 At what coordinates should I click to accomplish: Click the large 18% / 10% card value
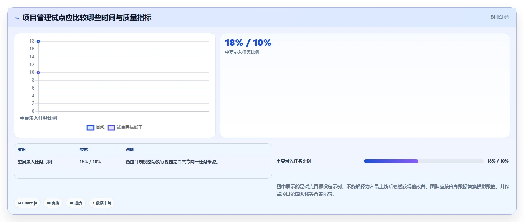tap(248, 43)
